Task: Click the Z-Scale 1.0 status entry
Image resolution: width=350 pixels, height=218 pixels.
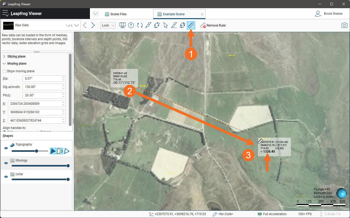Action: pyautogui.click(x=330, y=214)
